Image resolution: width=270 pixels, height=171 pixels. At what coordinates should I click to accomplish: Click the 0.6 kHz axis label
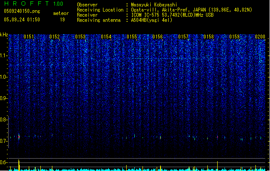tap(3, 162)
